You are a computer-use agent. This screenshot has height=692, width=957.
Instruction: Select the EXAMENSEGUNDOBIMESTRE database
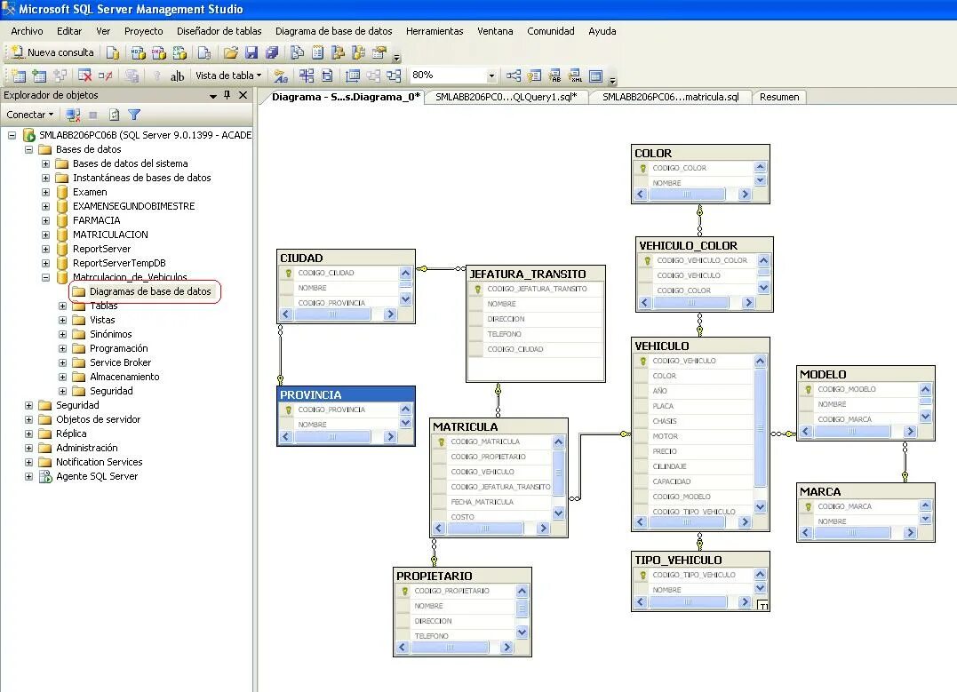(x=133, y=206)
